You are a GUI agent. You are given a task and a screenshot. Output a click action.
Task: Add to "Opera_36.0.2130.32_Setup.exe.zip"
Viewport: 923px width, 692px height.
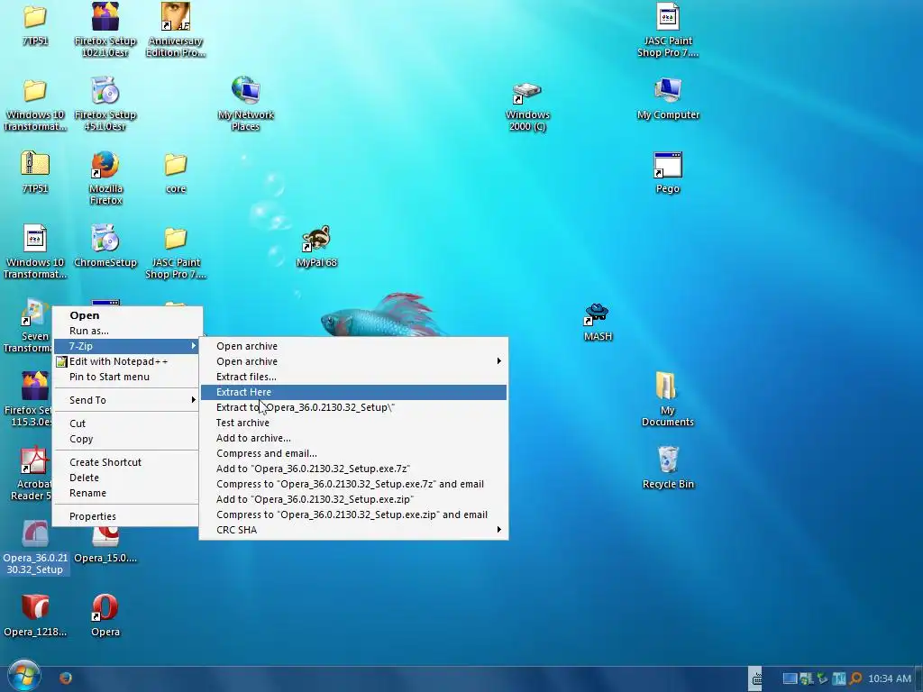353,499
